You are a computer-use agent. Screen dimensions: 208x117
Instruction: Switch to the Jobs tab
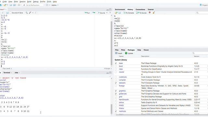coord(16,72)
